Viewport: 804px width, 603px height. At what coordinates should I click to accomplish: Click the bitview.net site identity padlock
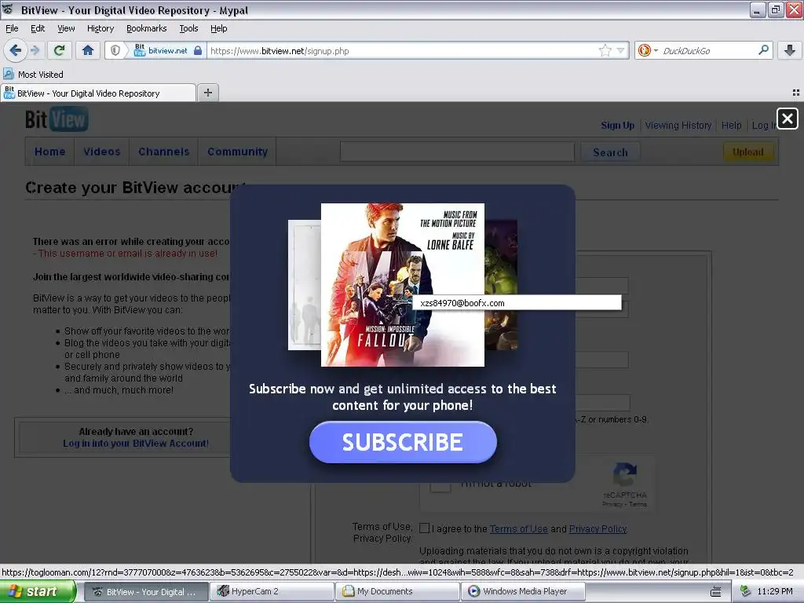pos(197,50)
